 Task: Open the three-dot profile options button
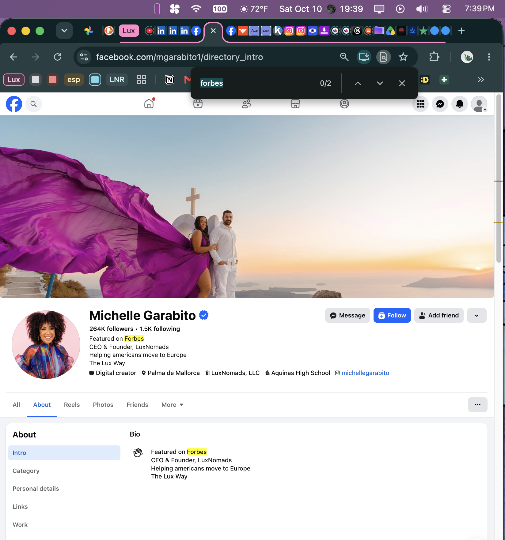pyautogui.click(x=477, y=405)
